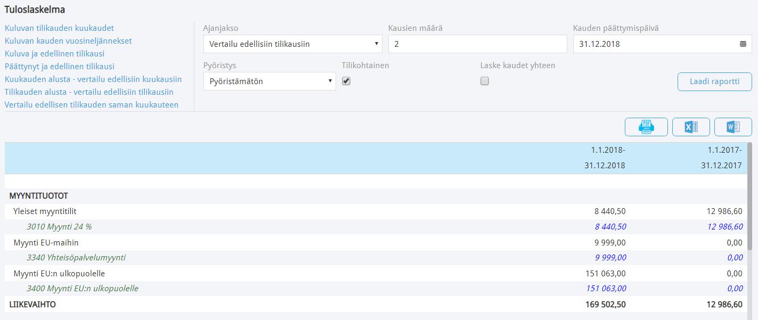Open 3400 Myynti EU:n ulkopuolelle amount 151 063,00

pyautogui.click(x=606, y=289)
